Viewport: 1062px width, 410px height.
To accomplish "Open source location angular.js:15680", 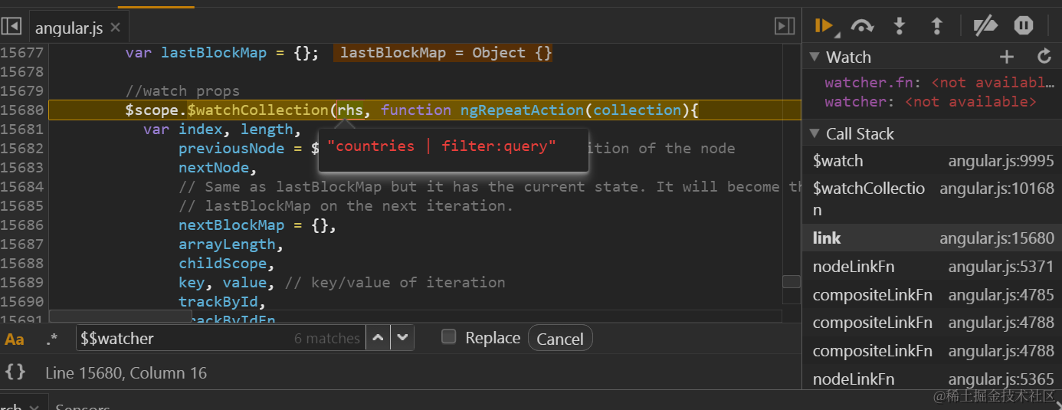I will click(997, 238).
